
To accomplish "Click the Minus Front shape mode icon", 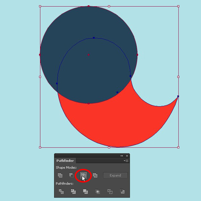I will 72,175.
